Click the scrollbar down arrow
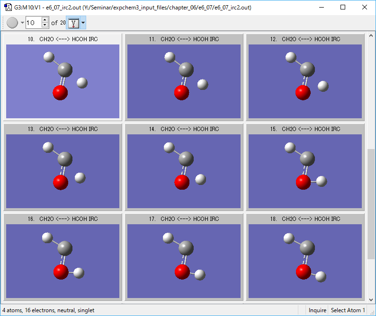 371,300
